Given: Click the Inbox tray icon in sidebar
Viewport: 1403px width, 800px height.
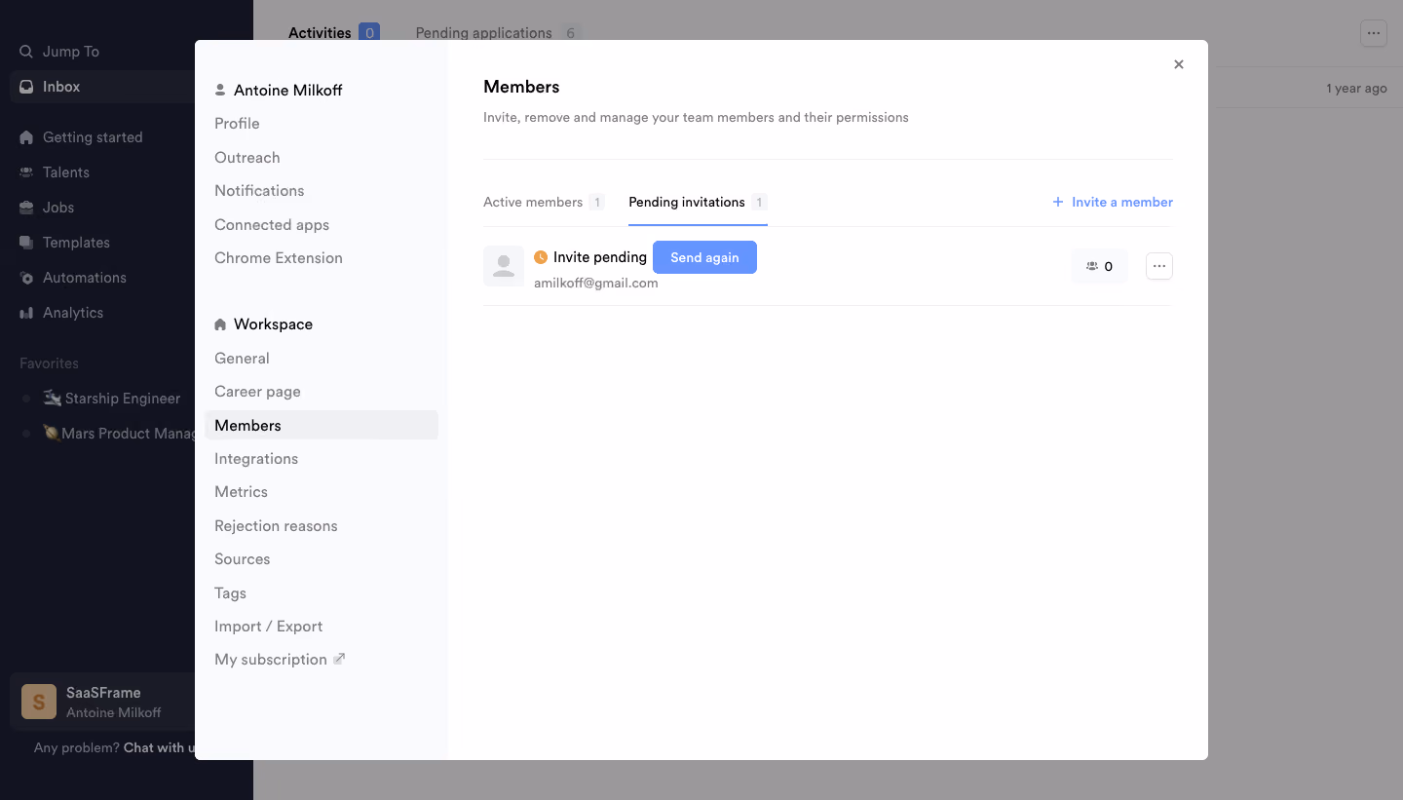Looking at the screenshot, I should (x=26, y=87).
